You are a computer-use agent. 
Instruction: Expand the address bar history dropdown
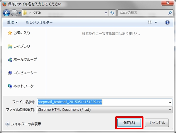[106, 13]
